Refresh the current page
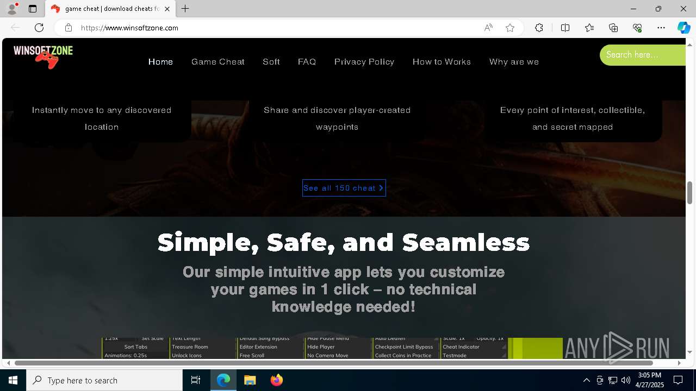The image size is (696, 391). 39,28
